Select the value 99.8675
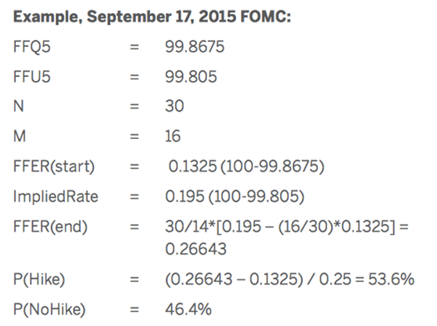437x326 pixels. (x=195, y=46)
